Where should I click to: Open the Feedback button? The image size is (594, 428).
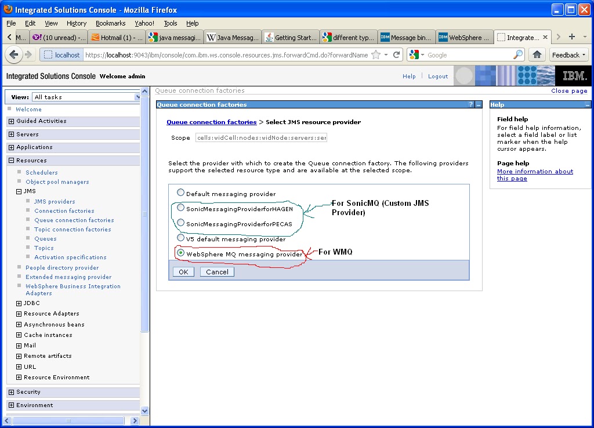[568, 55]
